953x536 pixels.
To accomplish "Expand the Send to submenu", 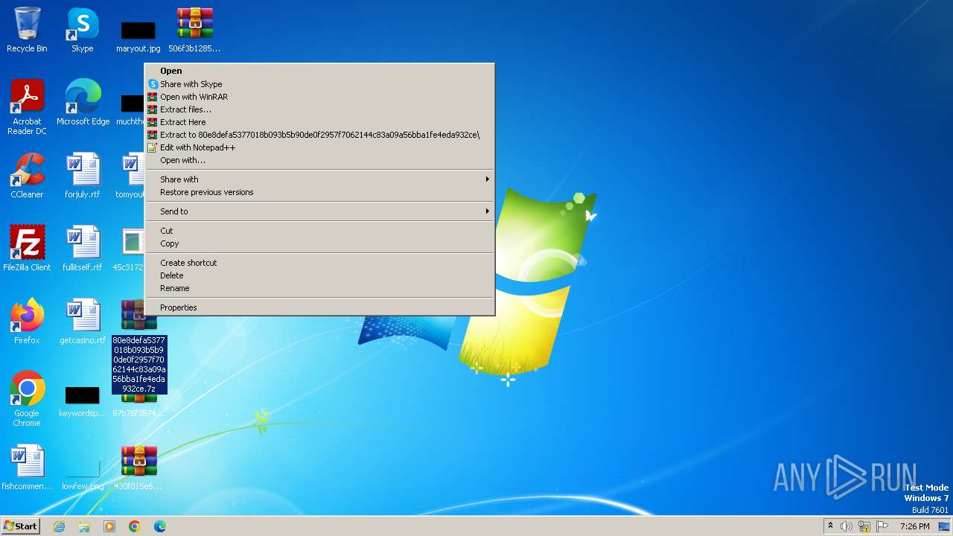I will (x=319, y=211).
